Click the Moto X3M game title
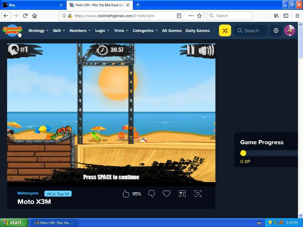Screen dimensions: 303x227 click(x=34, y=202)
